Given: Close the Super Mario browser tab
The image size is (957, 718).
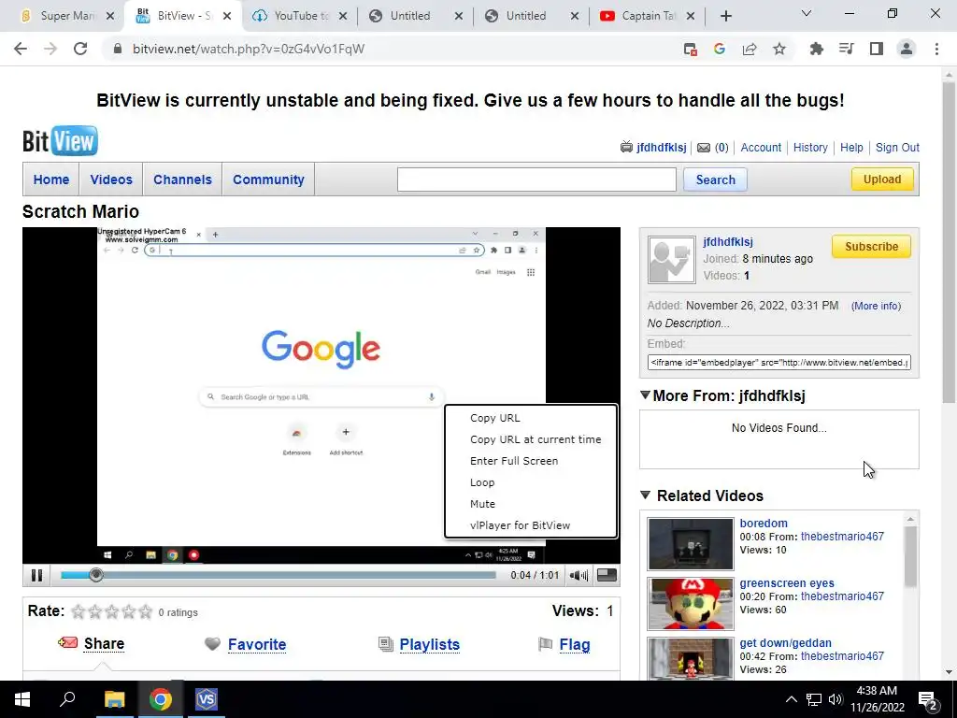Looking at the screenshot, I should point(110,16).
